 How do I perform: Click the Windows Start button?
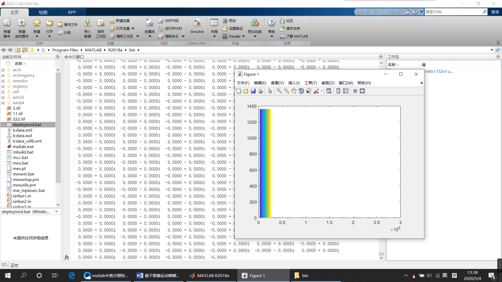[x=8, y=276]
